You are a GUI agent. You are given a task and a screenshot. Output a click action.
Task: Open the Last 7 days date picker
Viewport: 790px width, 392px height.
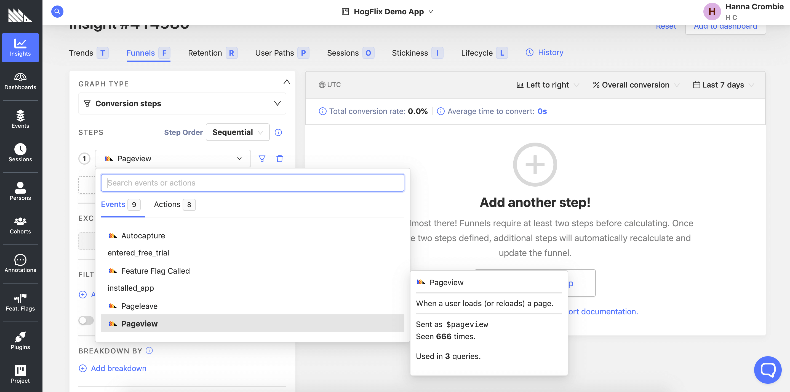(723, 85)
